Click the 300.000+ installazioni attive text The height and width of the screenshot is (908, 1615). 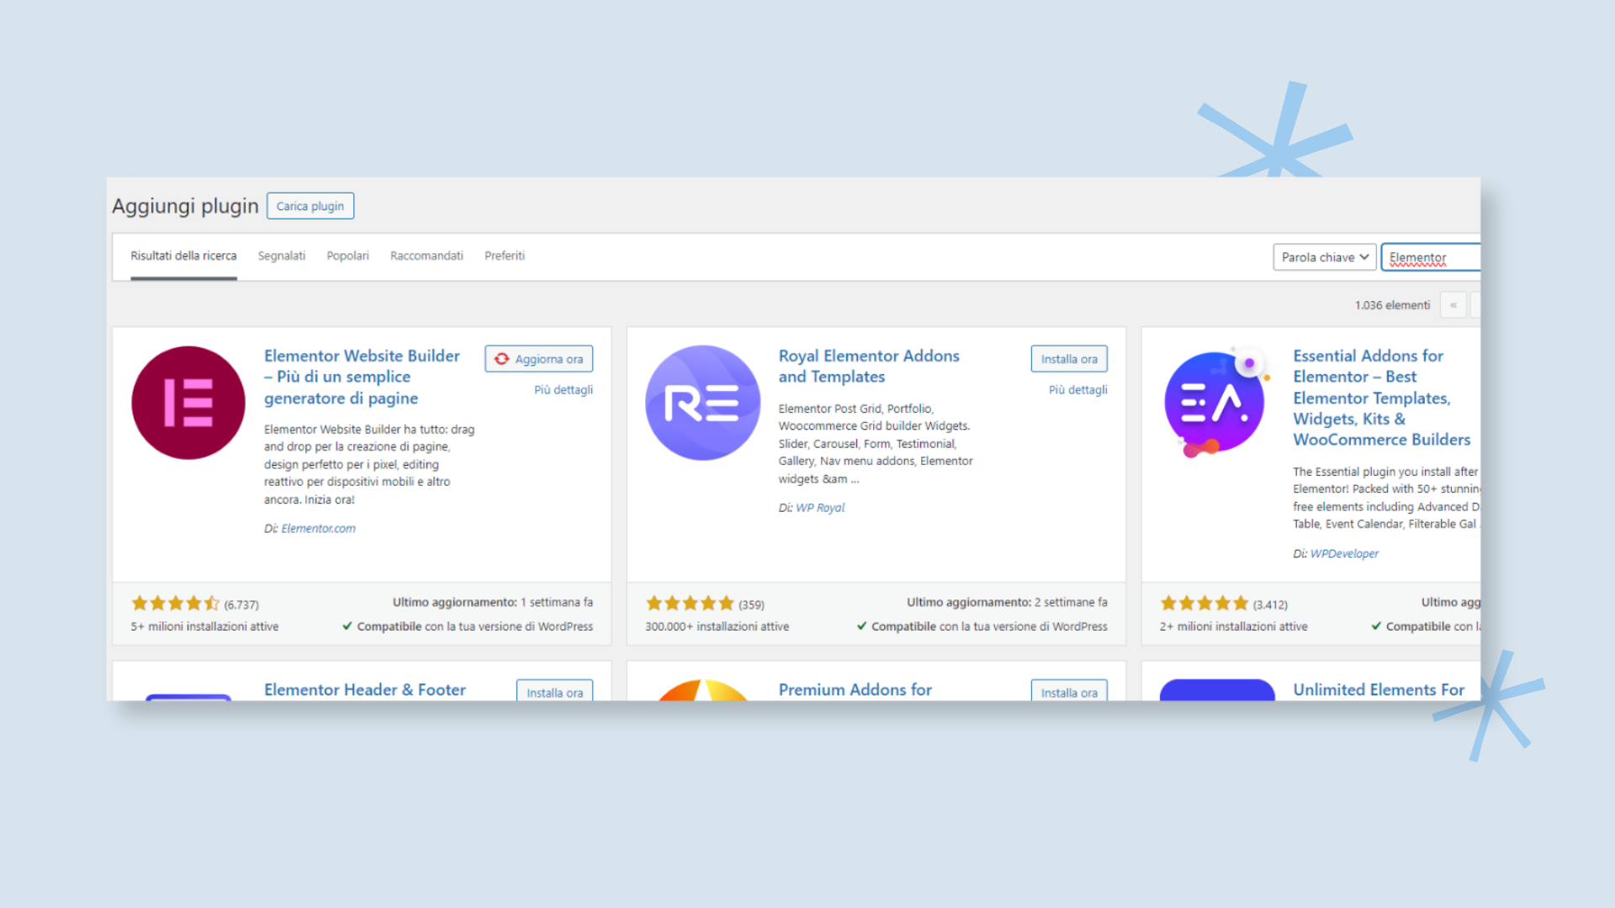[717, 626]
